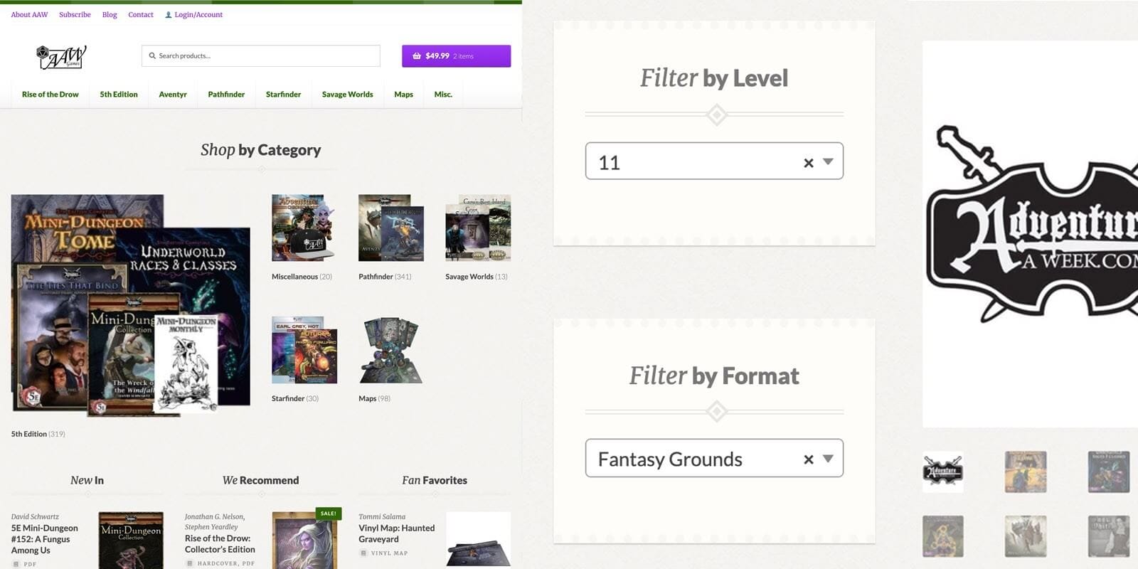Open the Aventyr menu

(173, 94)
